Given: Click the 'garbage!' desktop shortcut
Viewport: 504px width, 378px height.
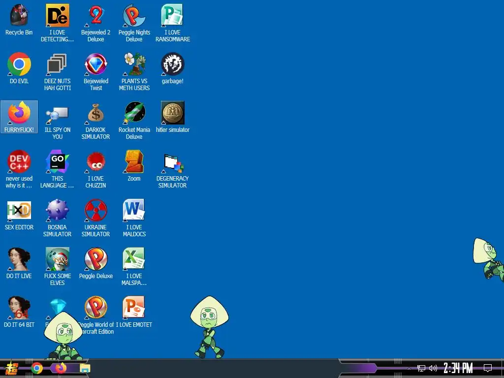Looking at the screenshot, I should click(173, 68).
